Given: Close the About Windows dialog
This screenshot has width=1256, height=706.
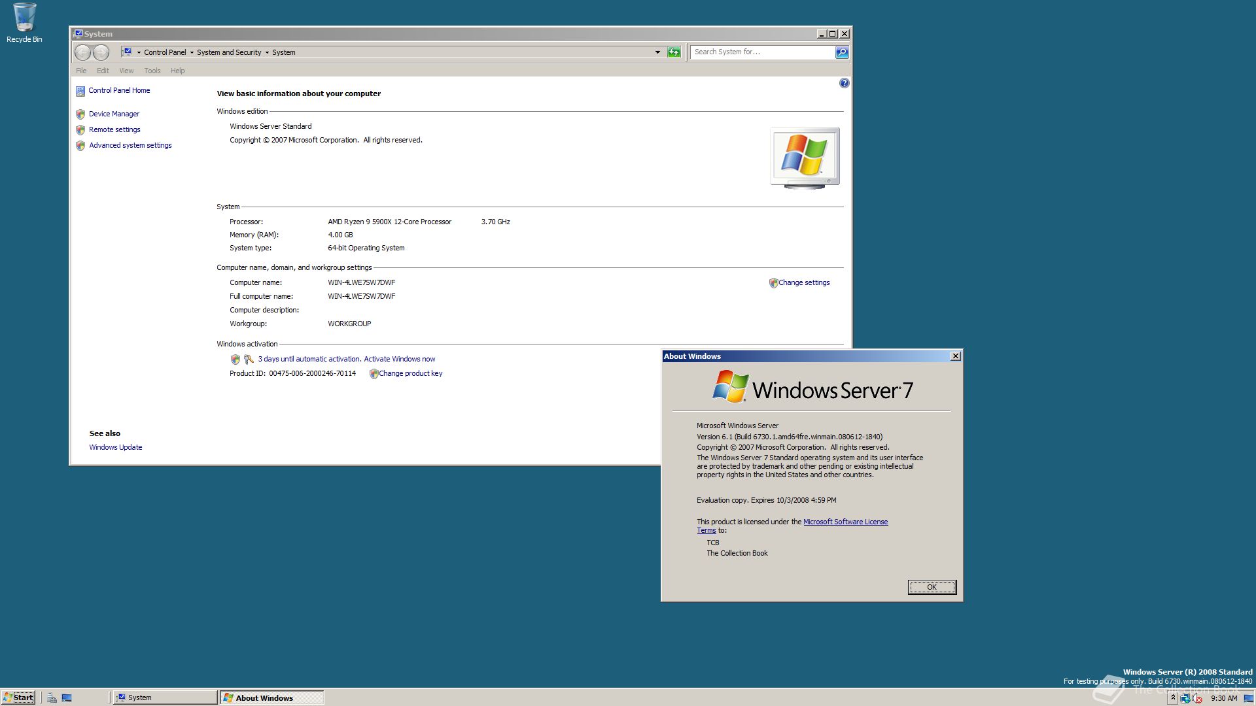Looking at the screenshot, I should (x=956, y=356).
